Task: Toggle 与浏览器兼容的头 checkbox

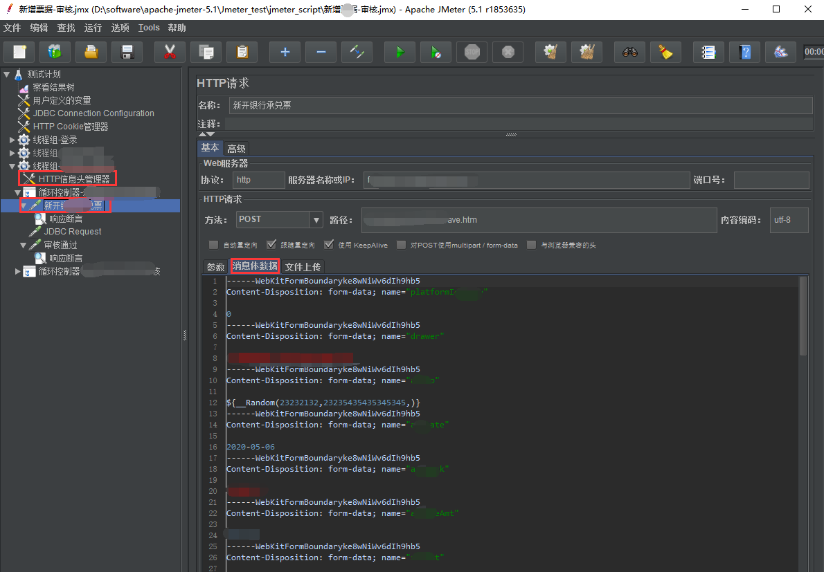Action: click(531, 245)
